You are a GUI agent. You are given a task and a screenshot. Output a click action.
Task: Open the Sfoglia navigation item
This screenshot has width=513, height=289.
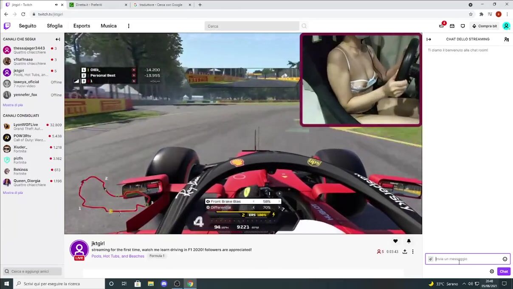click(54, 26)
